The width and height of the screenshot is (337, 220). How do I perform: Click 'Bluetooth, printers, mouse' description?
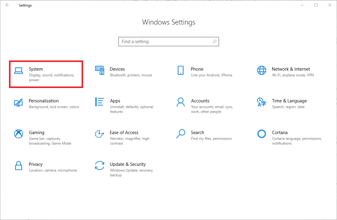[x=131, y=75]
